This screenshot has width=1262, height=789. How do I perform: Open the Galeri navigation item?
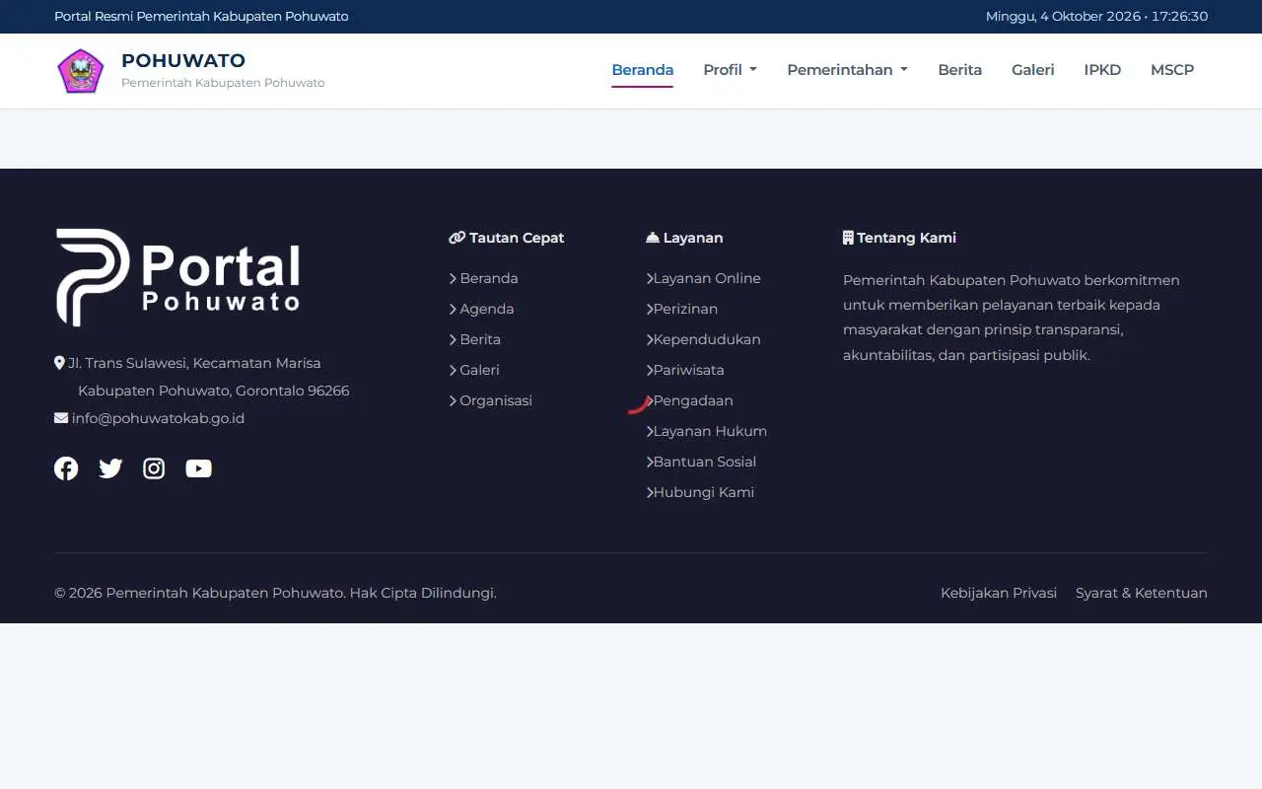click(x=1032, y=70)
